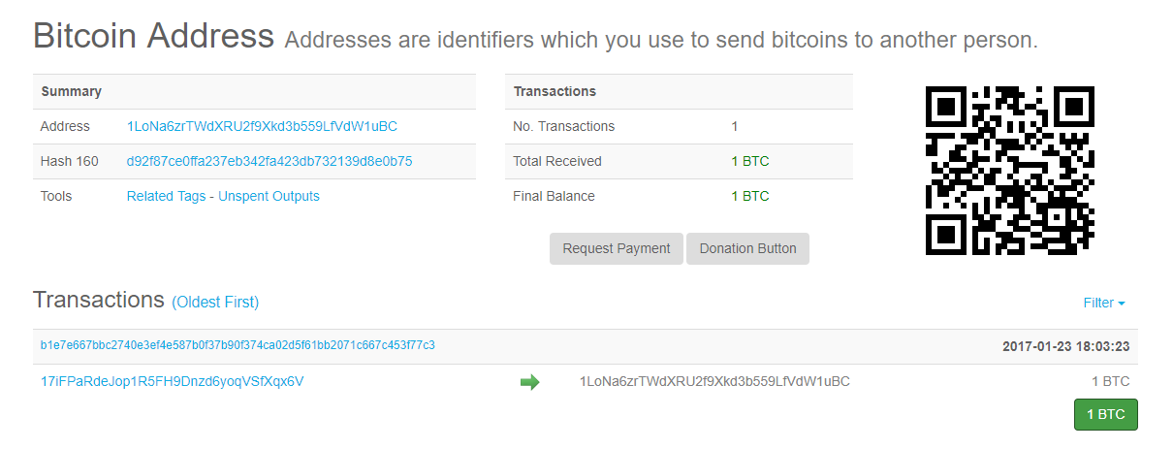The height and width of the screenshot is (449, 1173).
Task: Click the Final Balance 1 BTC value
Action: click(x=749, y=196)
